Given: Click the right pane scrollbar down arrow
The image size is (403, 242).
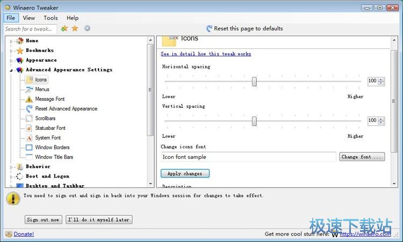Looking at the screenshot, I should click(x=394, y=184).
